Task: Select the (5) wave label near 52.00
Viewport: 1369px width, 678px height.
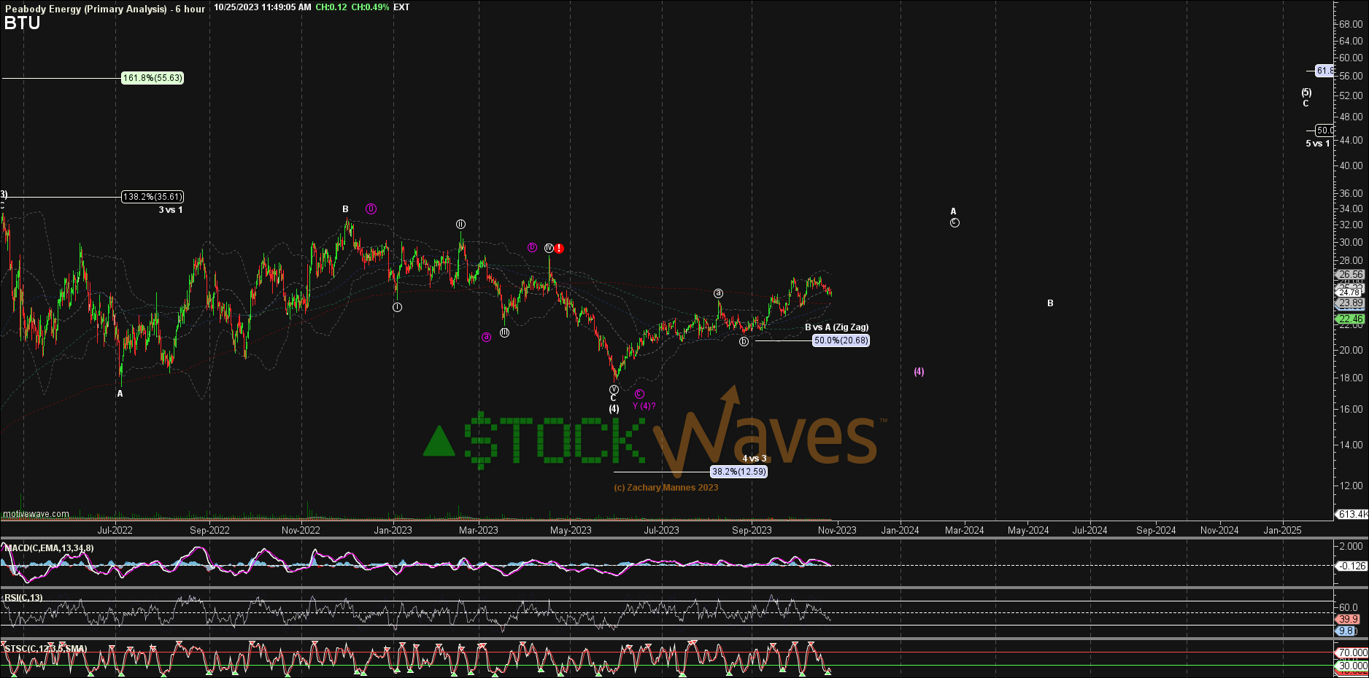Action: (x=1306, y=93)
